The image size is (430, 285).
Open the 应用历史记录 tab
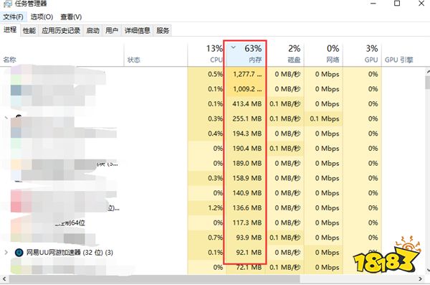(x=61, y=30)
